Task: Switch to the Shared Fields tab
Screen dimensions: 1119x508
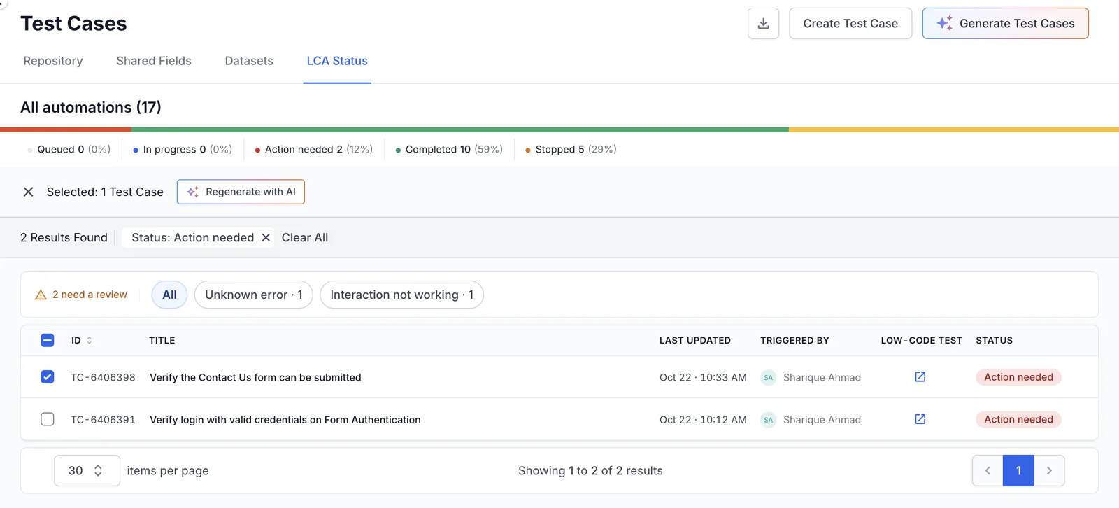Action: coord(154,61)
